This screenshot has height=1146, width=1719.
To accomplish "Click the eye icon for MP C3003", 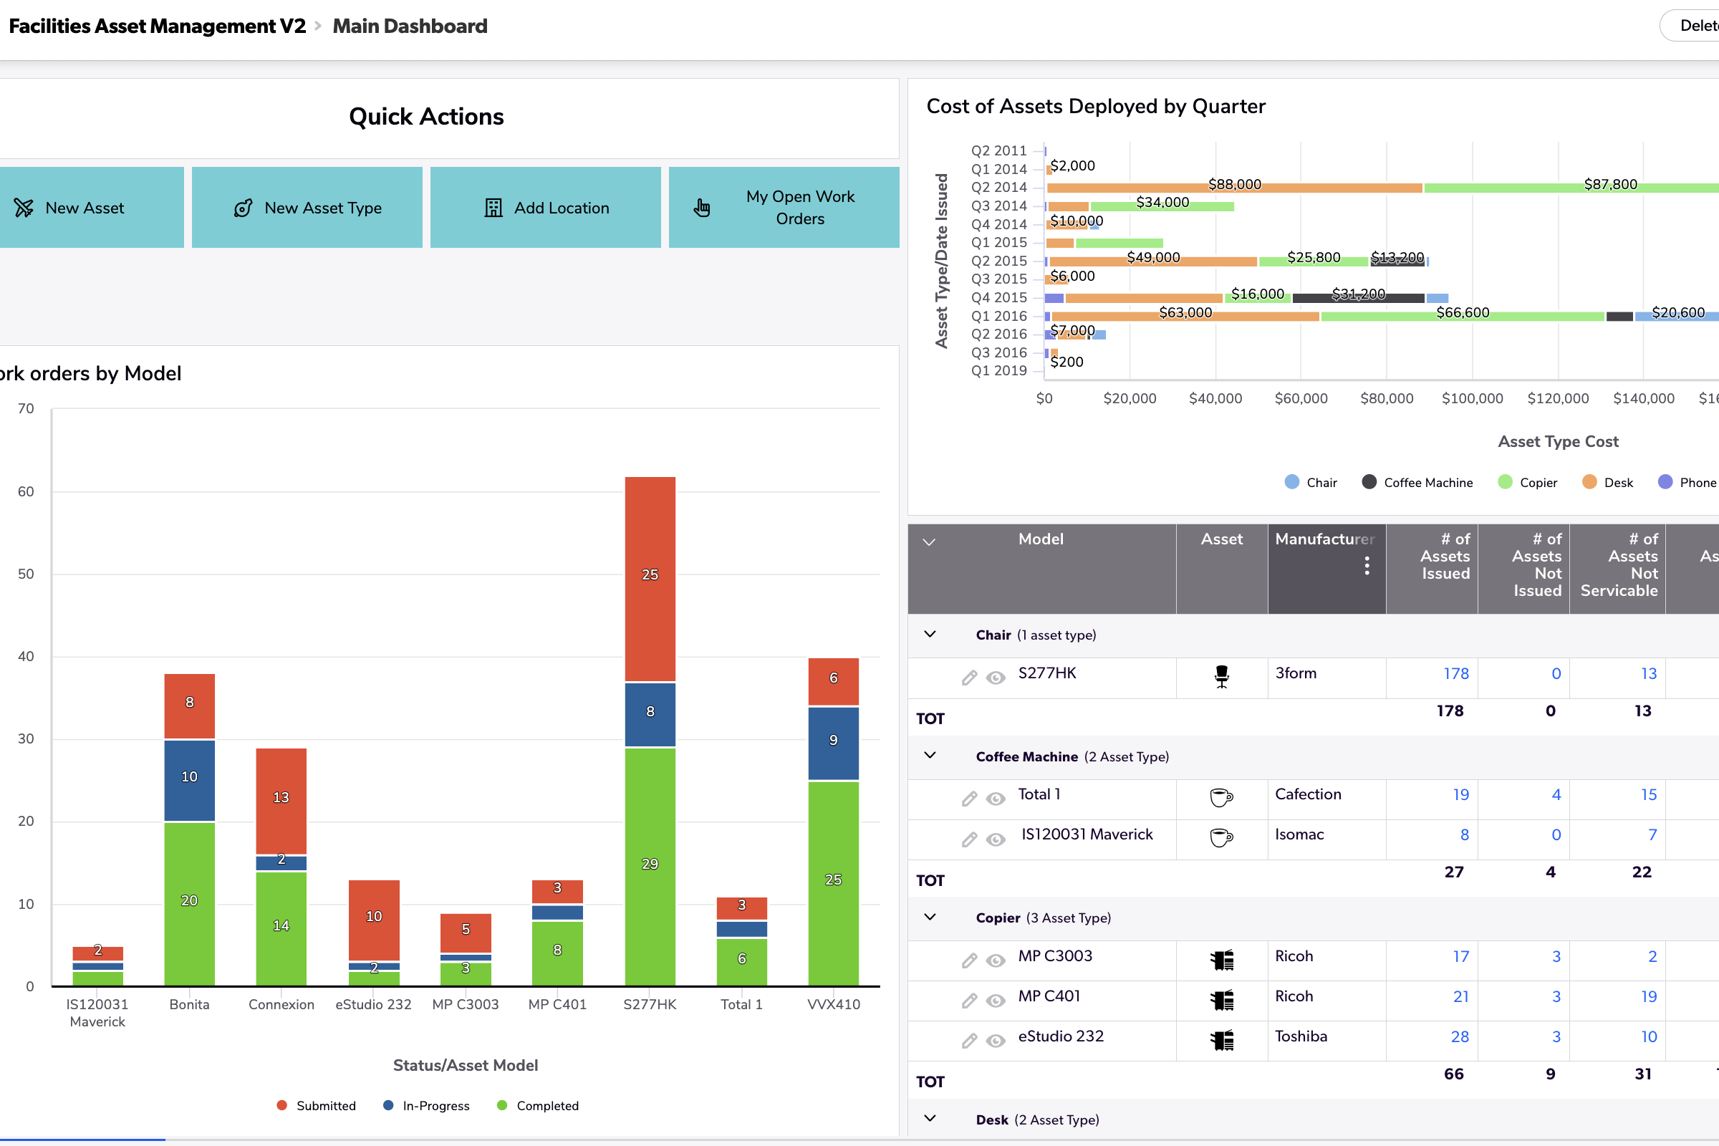I will pos(996,960).
